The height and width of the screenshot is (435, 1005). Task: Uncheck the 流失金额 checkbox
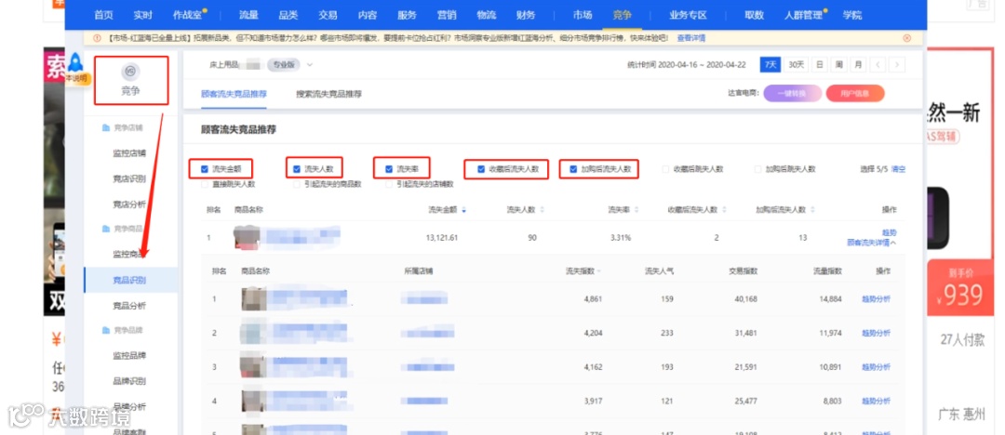click(205, 169)
